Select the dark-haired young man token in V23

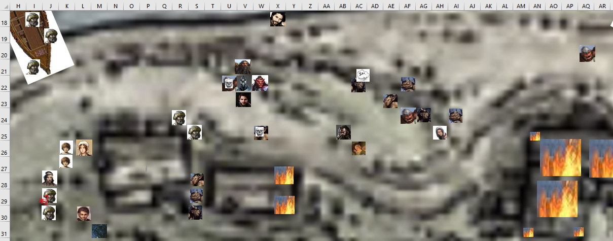click(x=243, y=99)
